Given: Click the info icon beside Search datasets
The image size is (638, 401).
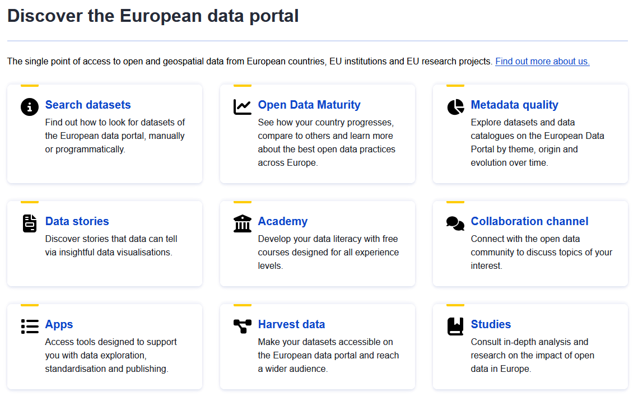Looking at the screenshot, I should click(x=30, y=106).
